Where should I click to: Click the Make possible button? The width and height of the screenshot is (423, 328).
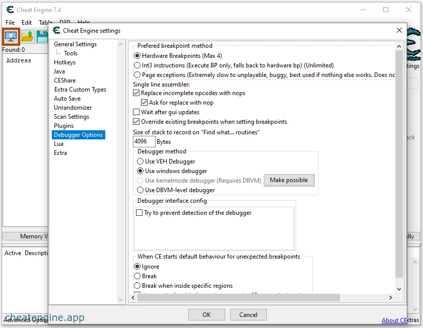click(x=289, y=180)
